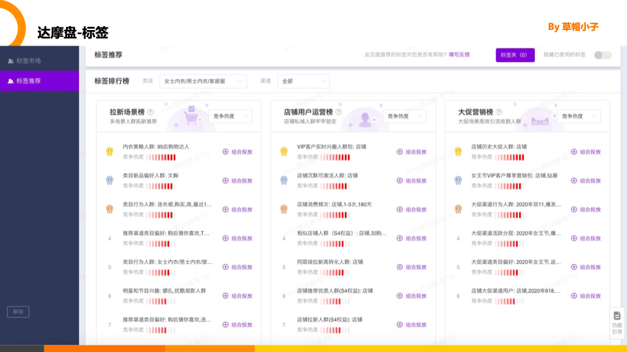Screen dimensions: 627x352
Task: Click 组合投放 for 类目行为人群: 女士内衣
Action: 238,267
